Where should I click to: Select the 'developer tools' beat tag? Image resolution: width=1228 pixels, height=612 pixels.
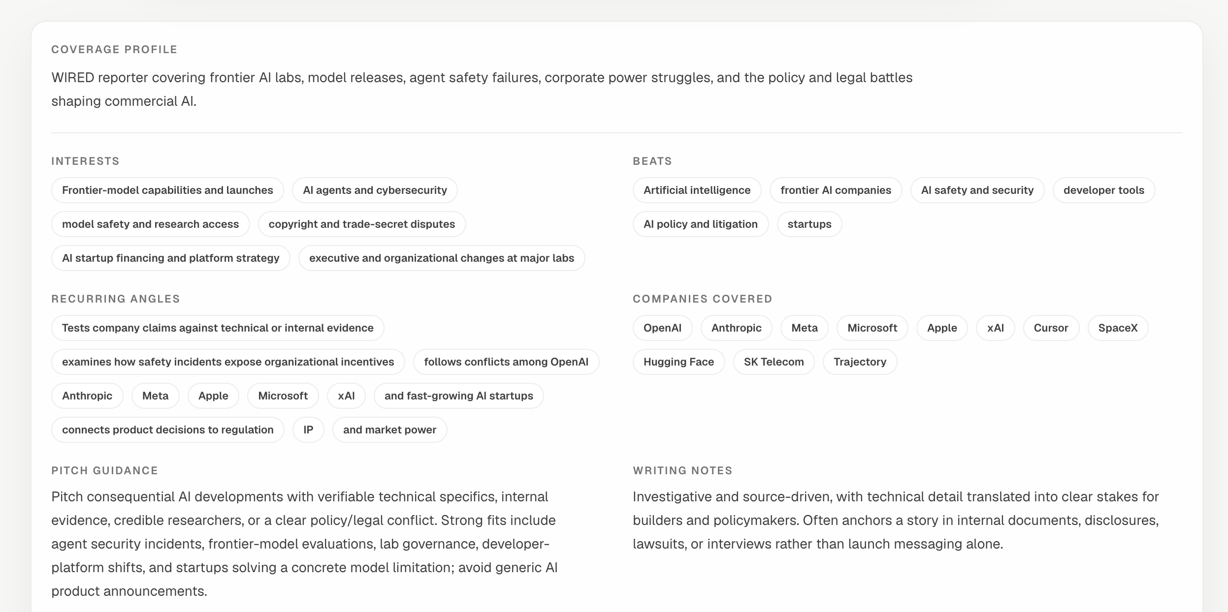tap(1103, 190)
